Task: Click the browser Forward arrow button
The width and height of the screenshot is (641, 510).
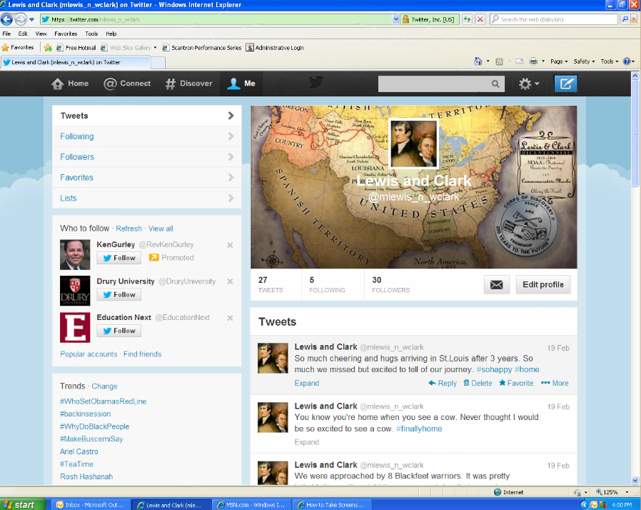Action: pos(21,19)
